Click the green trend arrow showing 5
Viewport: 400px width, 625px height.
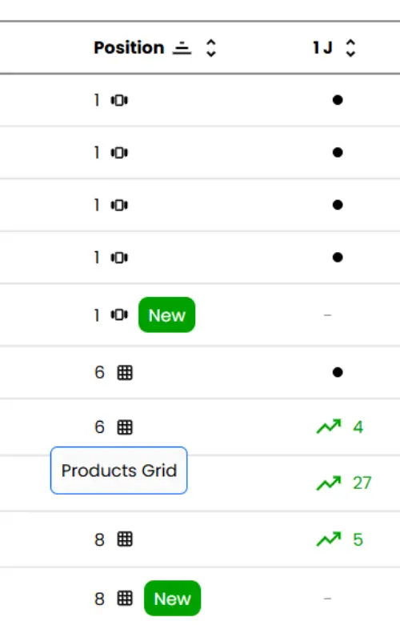pos(329,539)
